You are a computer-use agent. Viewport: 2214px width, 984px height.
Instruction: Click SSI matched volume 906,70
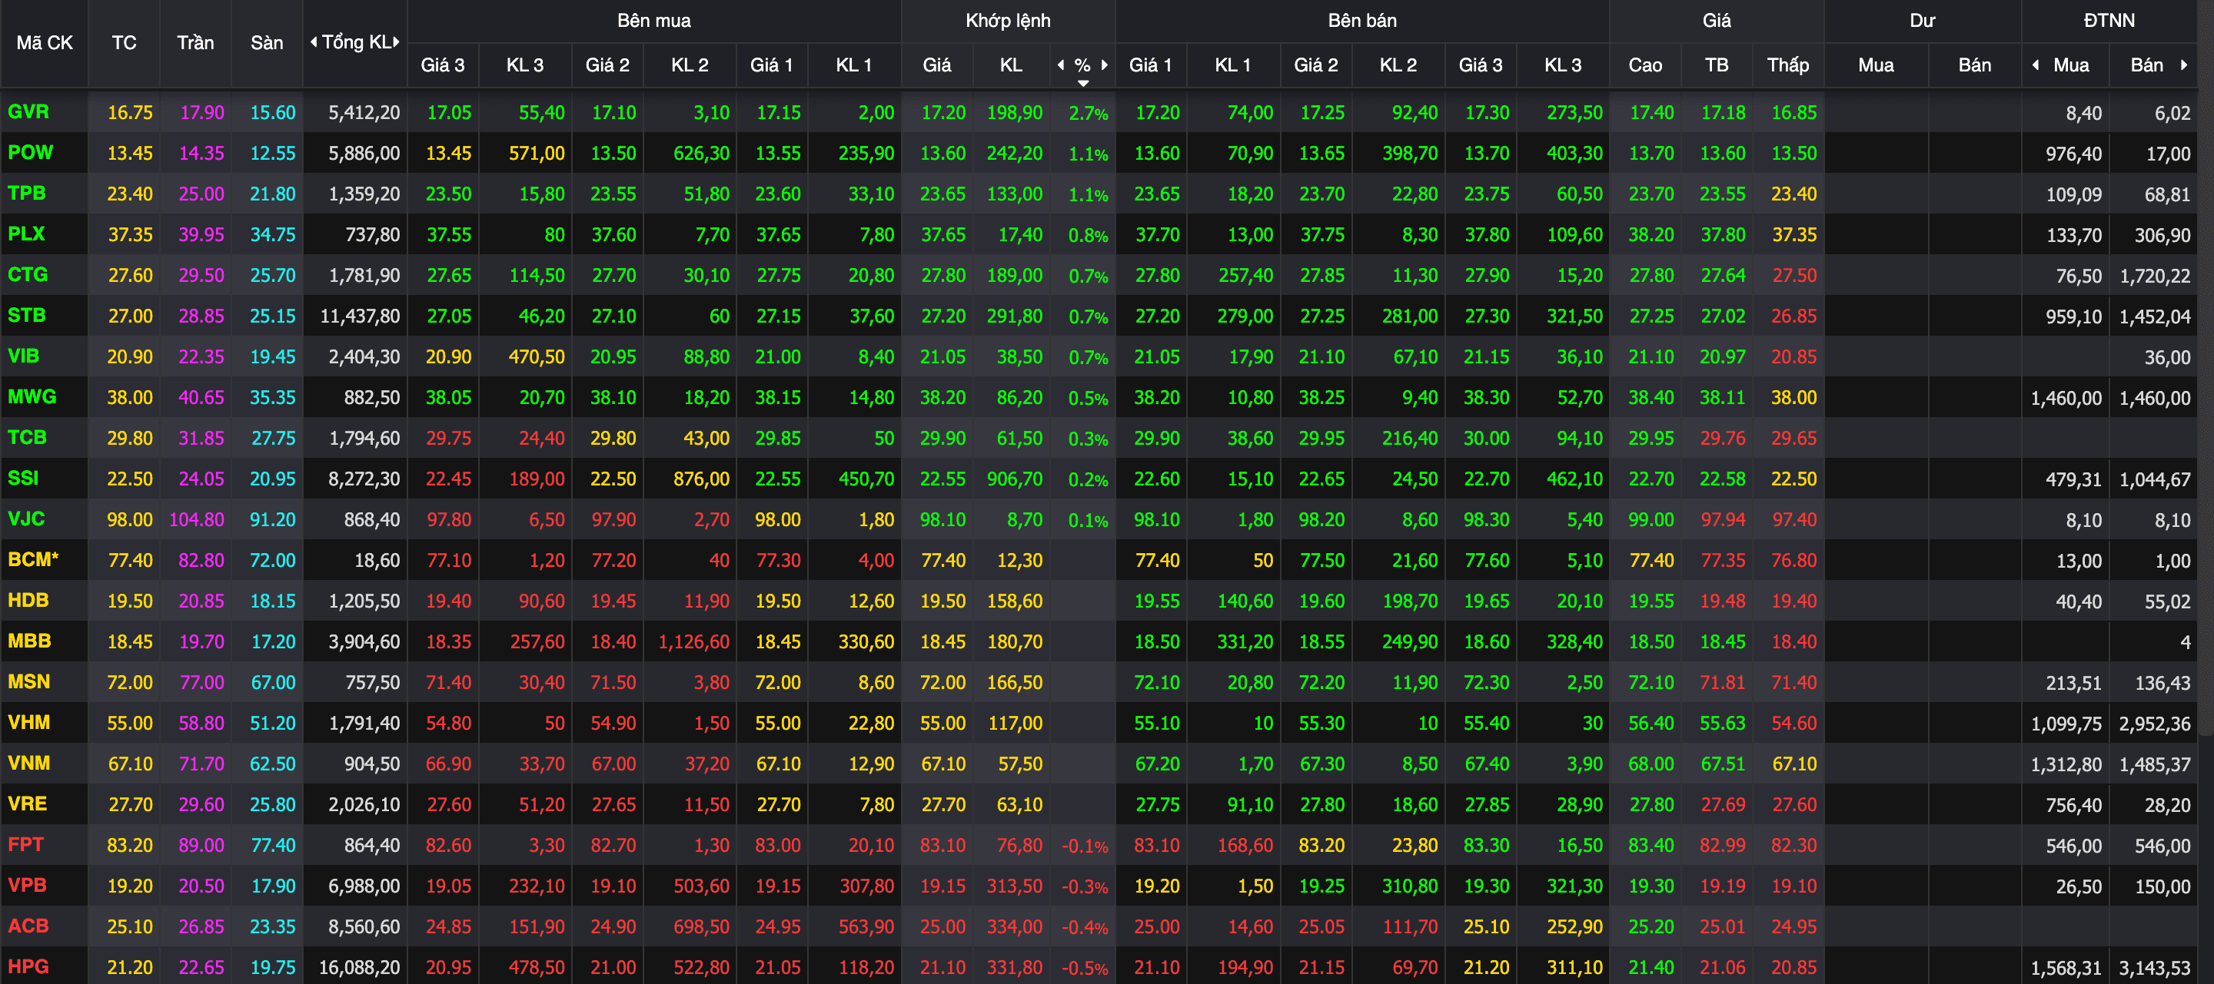(1014, 479)
